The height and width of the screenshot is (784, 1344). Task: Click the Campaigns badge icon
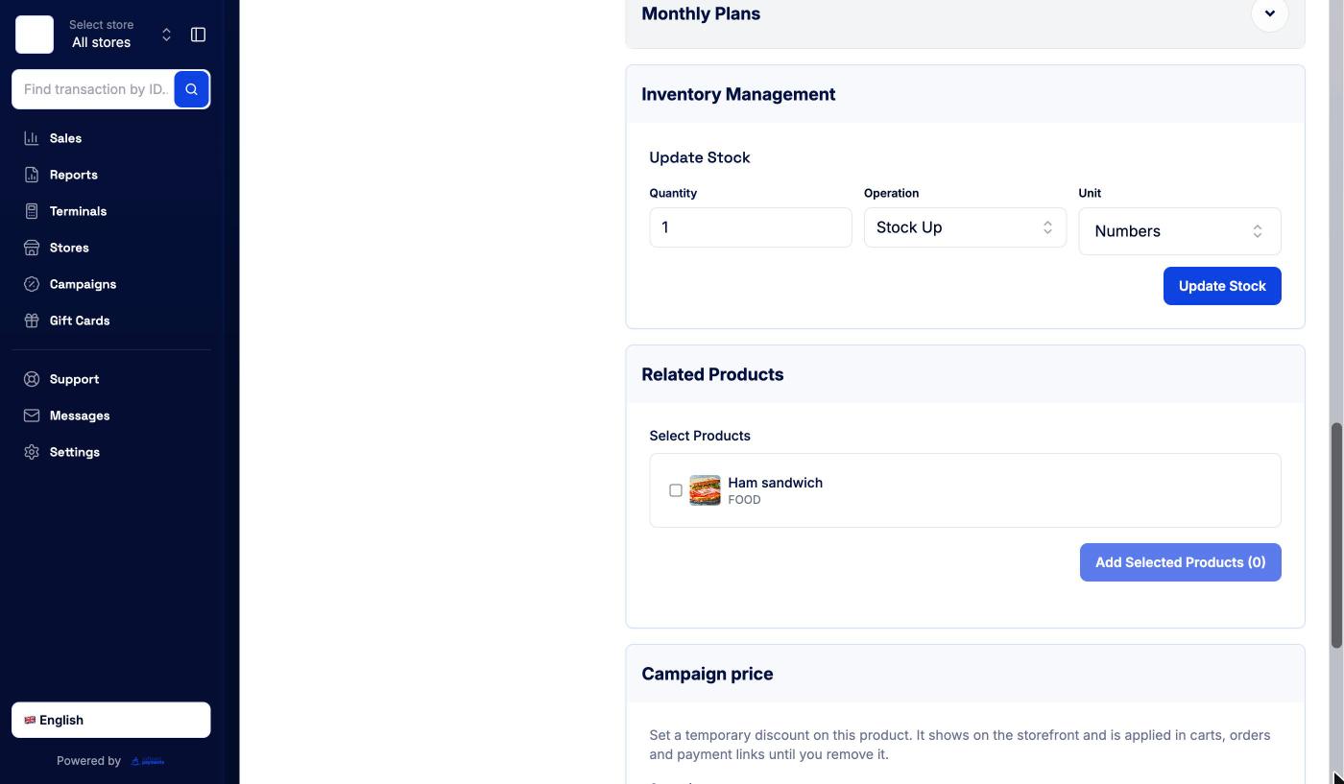(32, 284)
